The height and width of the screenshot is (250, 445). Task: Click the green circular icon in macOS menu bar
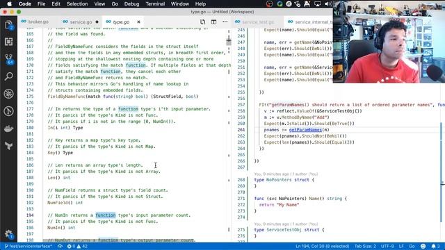tap(280, 3)
